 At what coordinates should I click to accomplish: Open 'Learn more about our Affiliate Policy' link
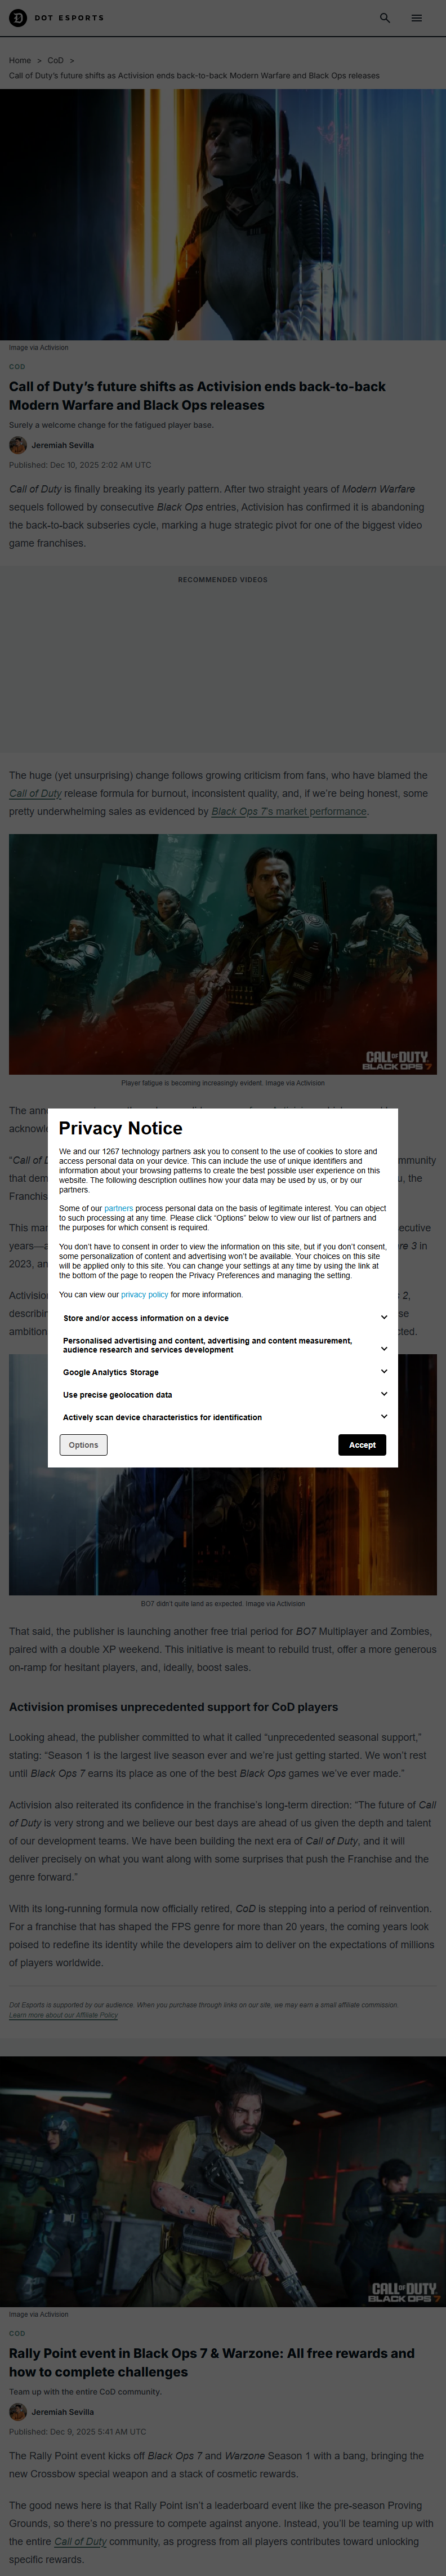[63, 2015]
